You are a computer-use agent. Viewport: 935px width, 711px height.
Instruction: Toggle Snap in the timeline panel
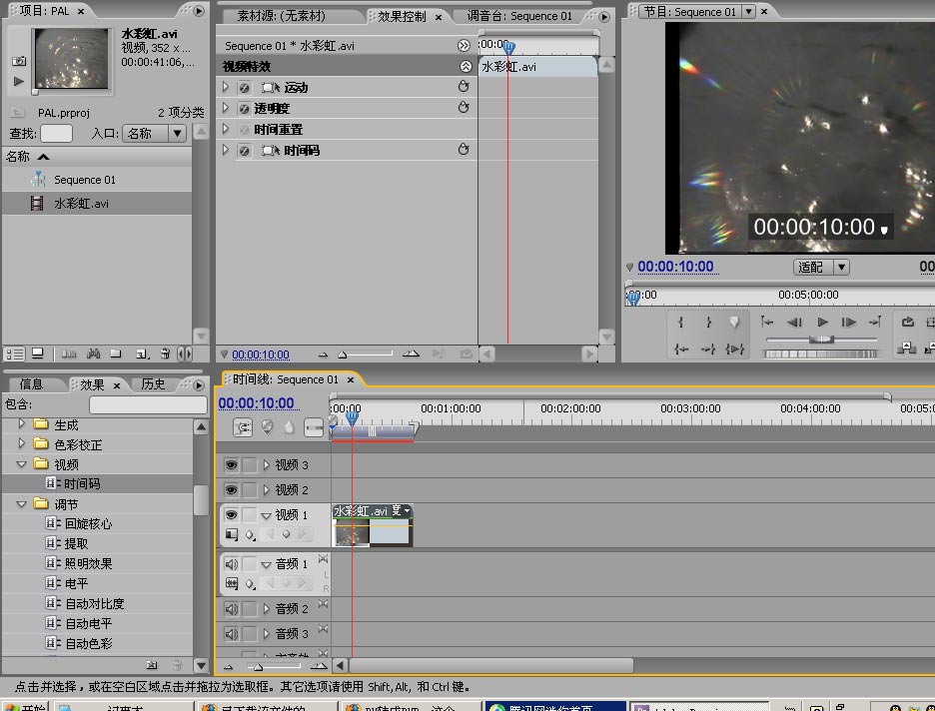pyautogui.click(x=243, y=427)
